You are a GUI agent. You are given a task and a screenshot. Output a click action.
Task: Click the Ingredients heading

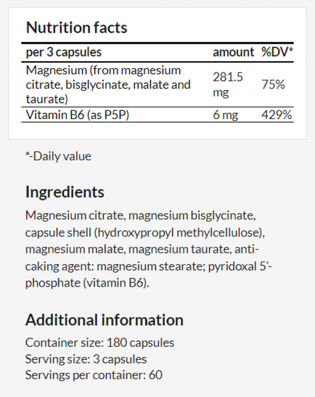pos(65,192)
